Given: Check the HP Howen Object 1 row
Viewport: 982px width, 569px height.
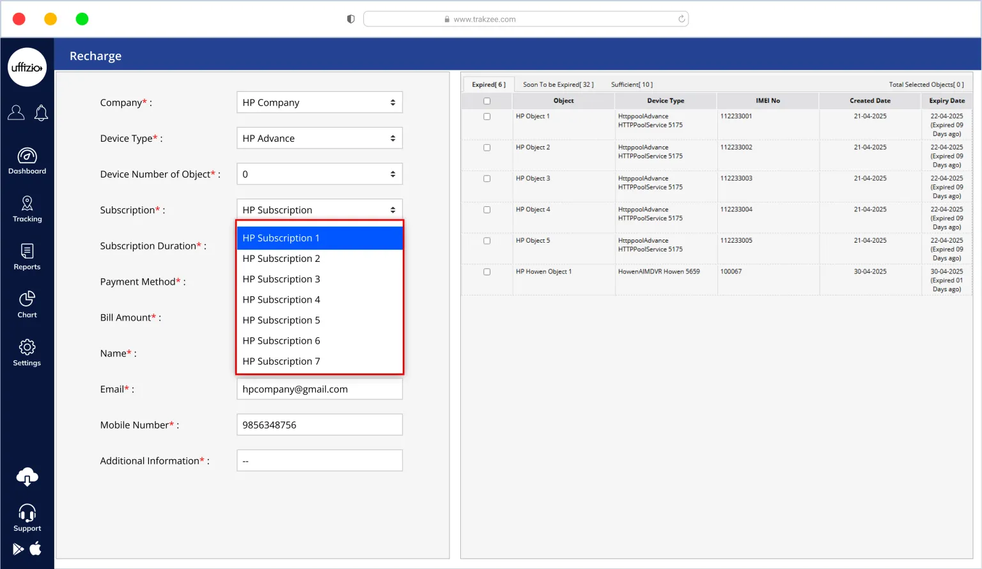Looking at the screenshot, I should pos(487,272).
